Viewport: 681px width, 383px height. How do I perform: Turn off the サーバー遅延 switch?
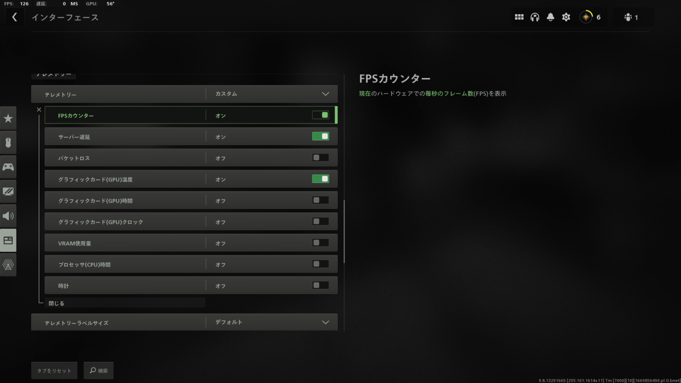coord(321,136)
